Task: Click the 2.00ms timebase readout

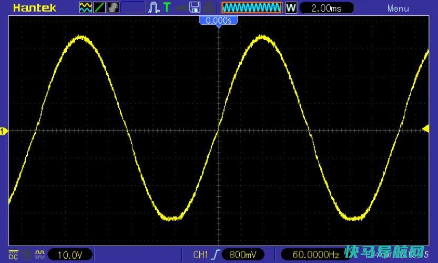Action: pos(327,8)
